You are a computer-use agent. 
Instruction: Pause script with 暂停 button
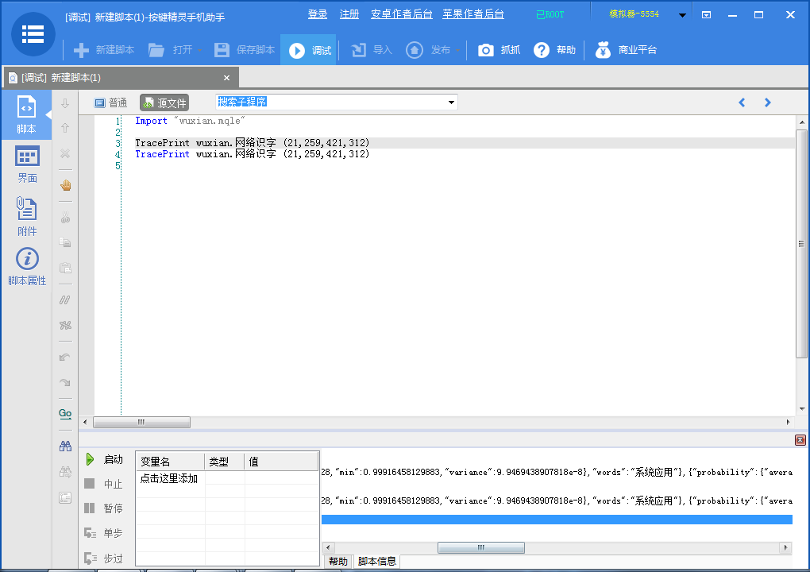104,508
